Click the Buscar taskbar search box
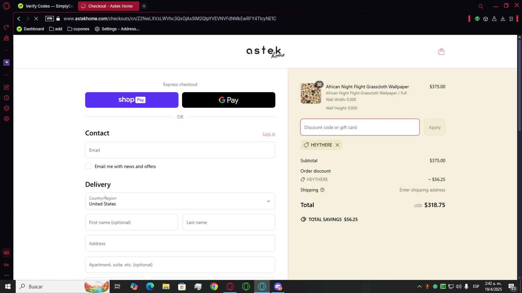522x293 pixels. click(x=63, y=286)
